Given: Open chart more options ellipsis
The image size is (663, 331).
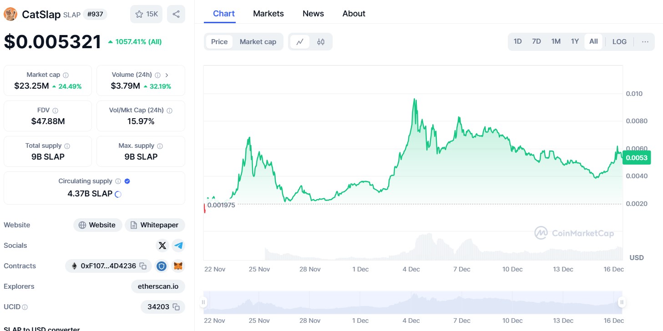Looking at the screenshot, I should click(645, 42).
